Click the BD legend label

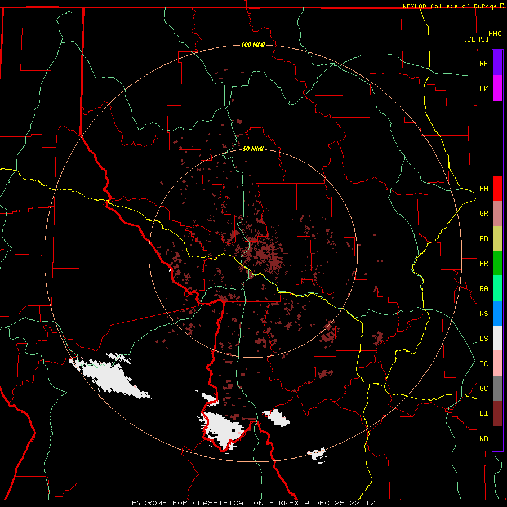(484, 239)
